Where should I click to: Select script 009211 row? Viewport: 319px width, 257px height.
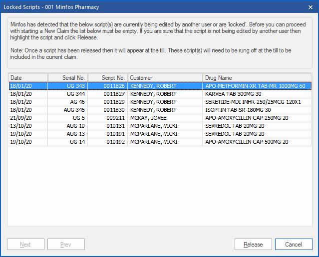(x=160, y=118)
